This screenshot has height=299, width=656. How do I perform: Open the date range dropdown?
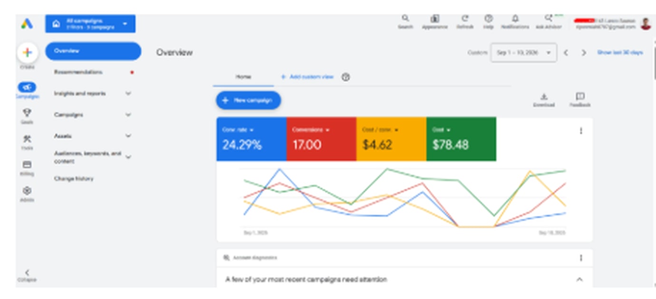(523, 53)
